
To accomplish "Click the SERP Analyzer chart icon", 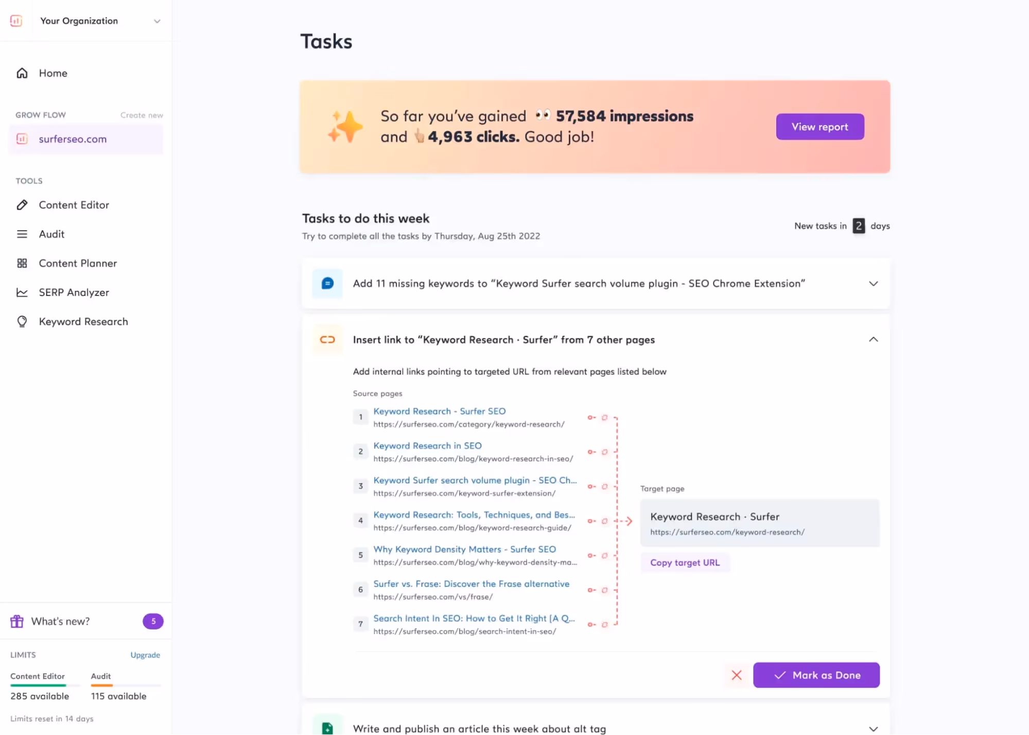I will tap(22, 292).
